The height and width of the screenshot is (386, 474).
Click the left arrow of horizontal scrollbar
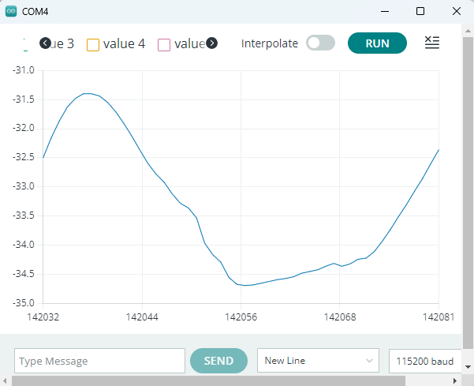[x=6, y=380]
